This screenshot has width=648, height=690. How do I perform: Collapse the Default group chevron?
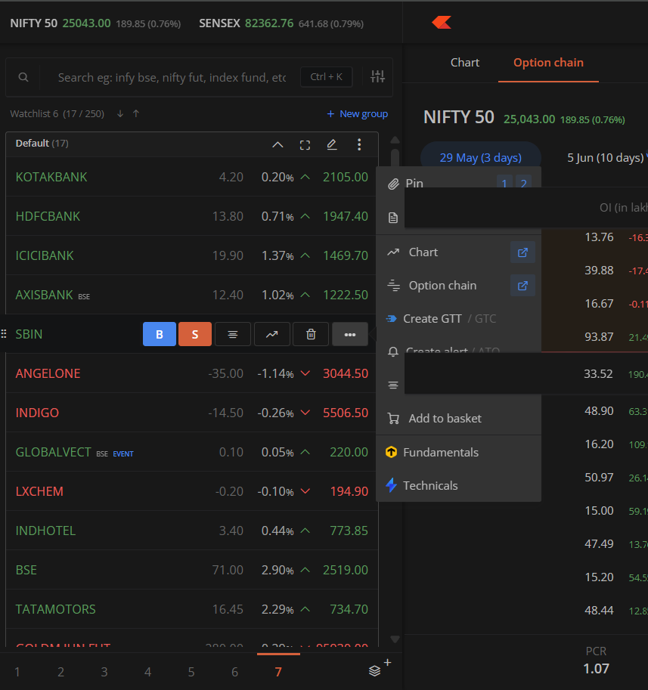pos(277,144)
